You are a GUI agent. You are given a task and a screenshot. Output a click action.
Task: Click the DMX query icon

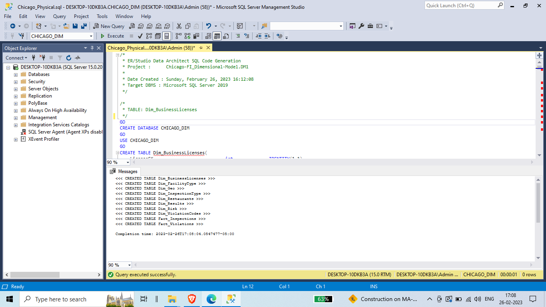tap(149, 26)
